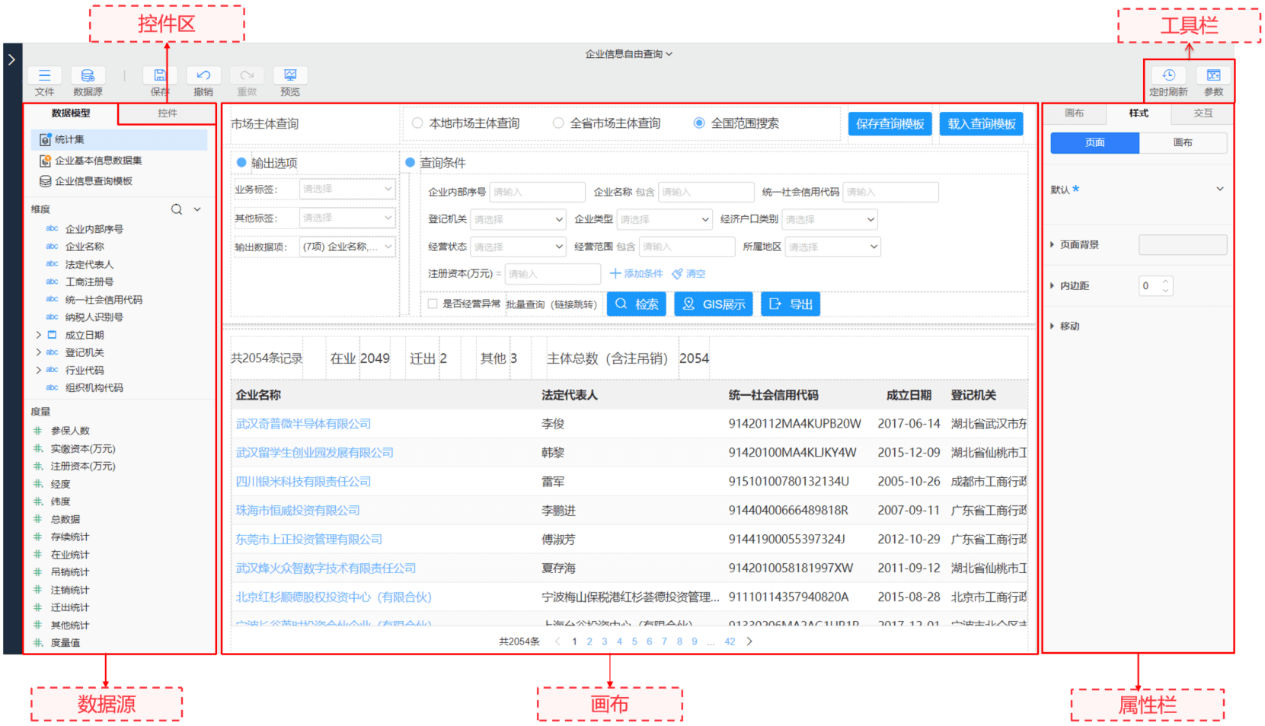Expand the collapsed left sidebar arrow
This screenshot has width=1265, height=726.
[11, 59]
